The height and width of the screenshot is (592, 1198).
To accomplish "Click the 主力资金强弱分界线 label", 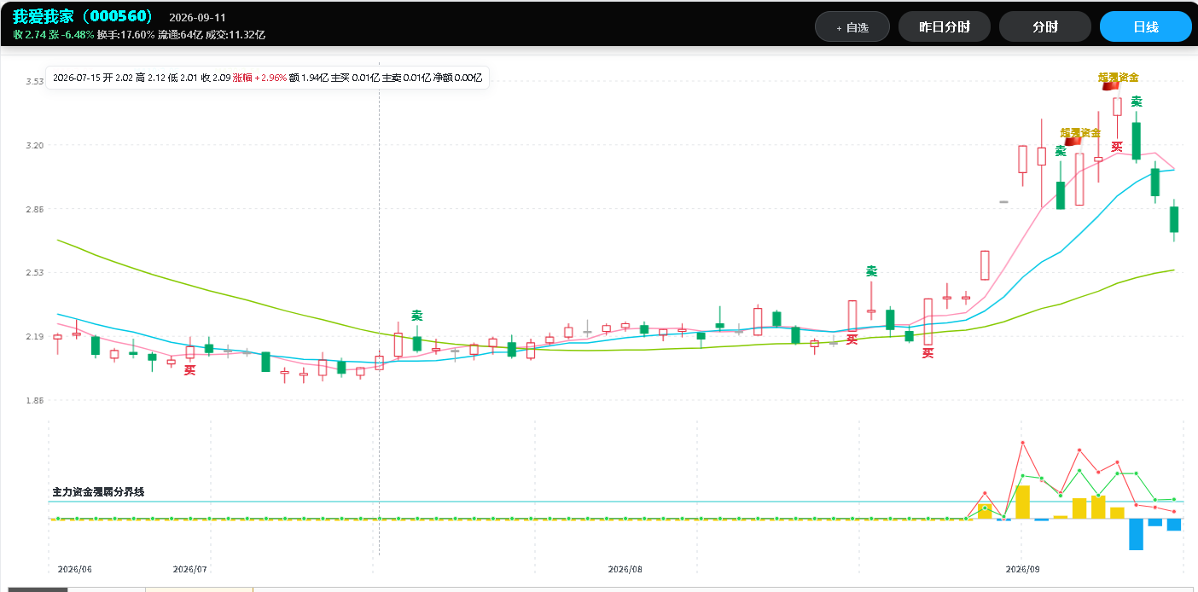I will click(99, 492).
